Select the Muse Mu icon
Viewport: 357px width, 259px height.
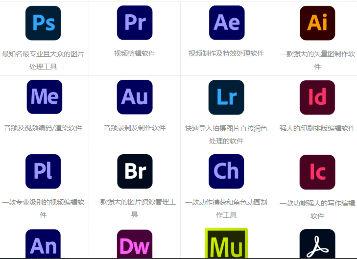(226, 243)
